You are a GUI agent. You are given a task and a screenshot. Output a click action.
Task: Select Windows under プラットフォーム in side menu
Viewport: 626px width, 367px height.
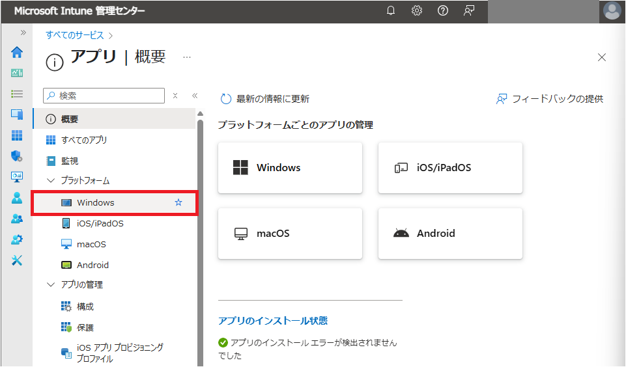click(114, 202)
